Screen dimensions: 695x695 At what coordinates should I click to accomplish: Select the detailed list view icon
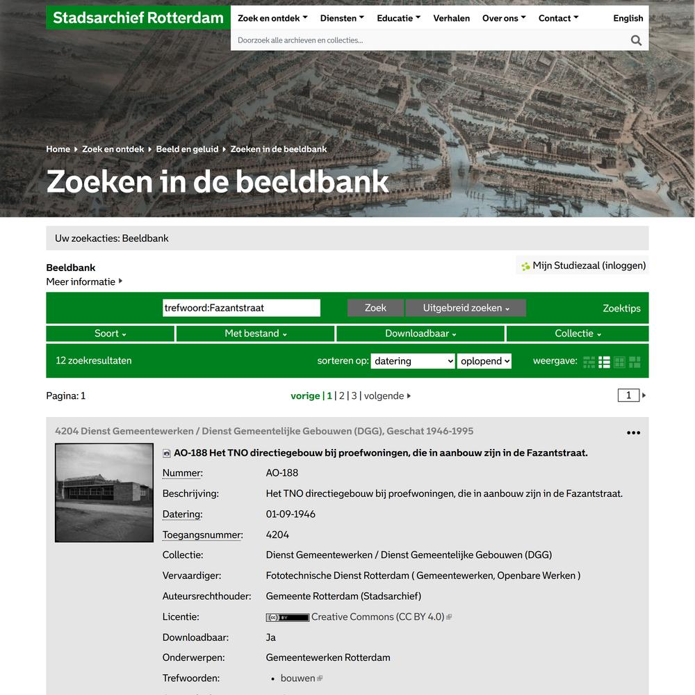pyautogui.click(x=604, y=362)
